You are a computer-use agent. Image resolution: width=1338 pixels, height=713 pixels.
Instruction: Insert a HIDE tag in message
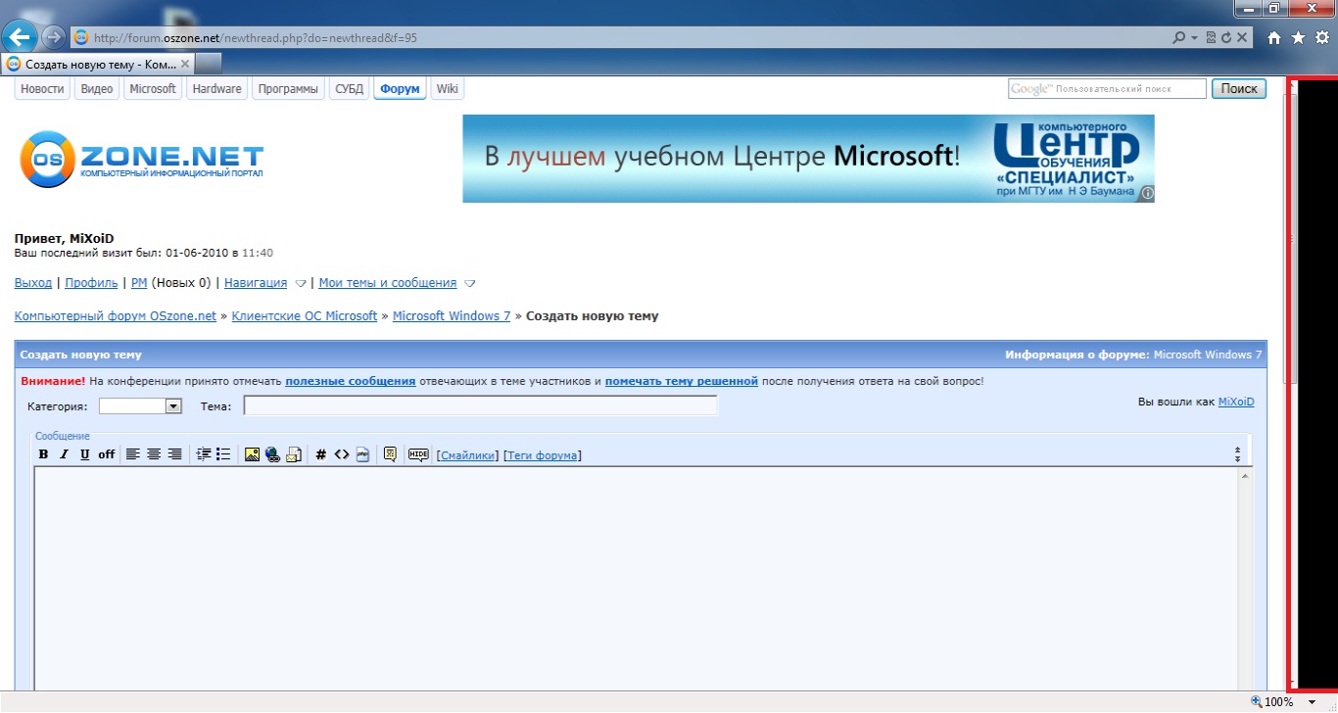pos(418,454)
